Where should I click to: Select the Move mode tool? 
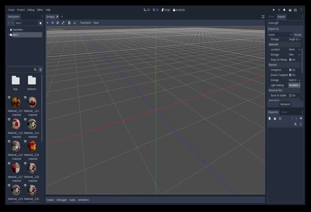click(x=53, y=23)
